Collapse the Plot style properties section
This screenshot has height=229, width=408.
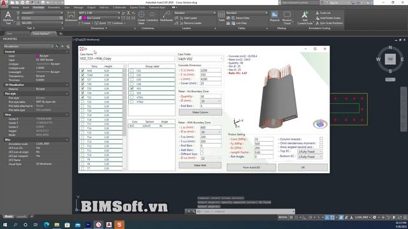[x=67, y=94]
